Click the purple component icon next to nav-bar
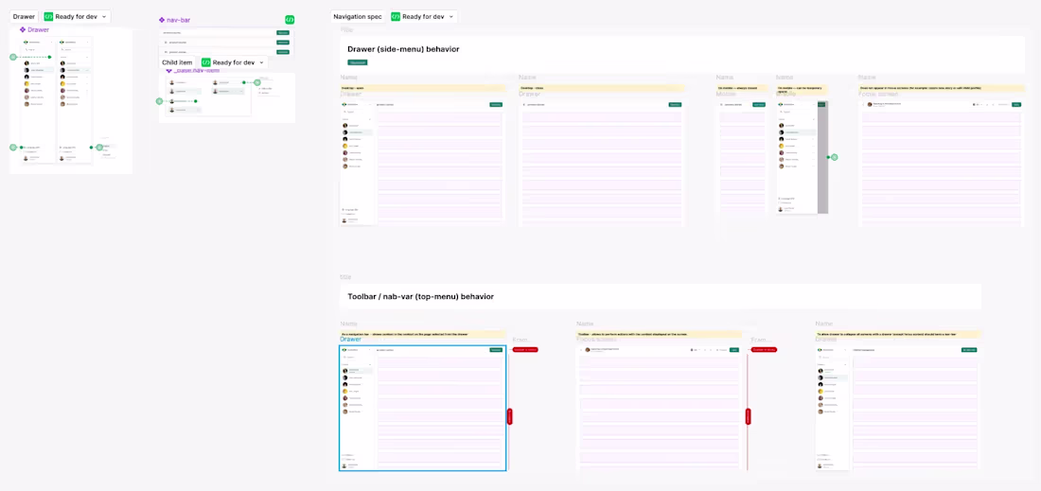1041x491 pixels. 161,20
